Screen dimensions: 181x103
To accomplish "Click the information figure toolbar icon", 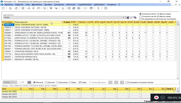I will coord(98,8).
